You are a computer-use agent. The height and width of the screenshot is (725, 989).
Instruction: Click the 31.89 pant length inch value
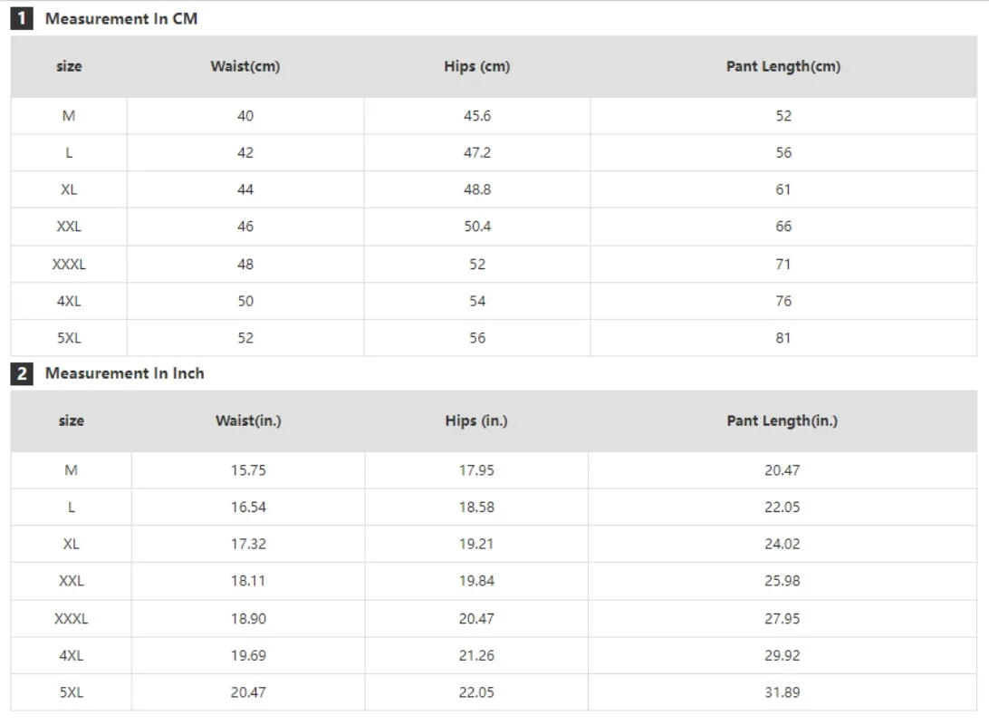point(783,692)
